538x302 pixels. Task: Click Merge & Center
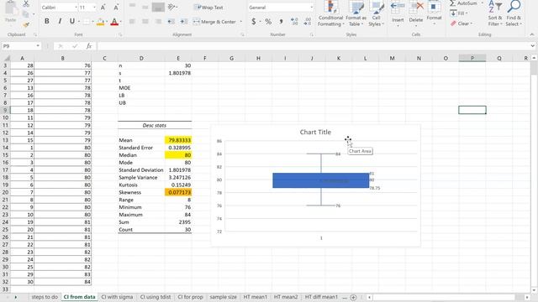(x=215, y=22)
